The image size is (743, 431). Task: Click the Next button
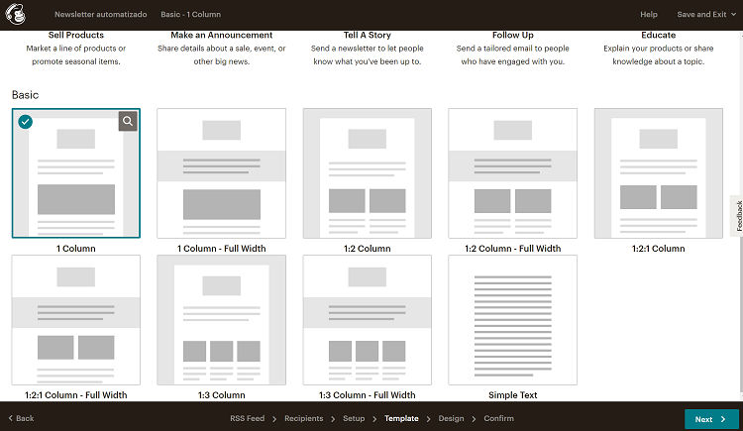click(710, 419)
